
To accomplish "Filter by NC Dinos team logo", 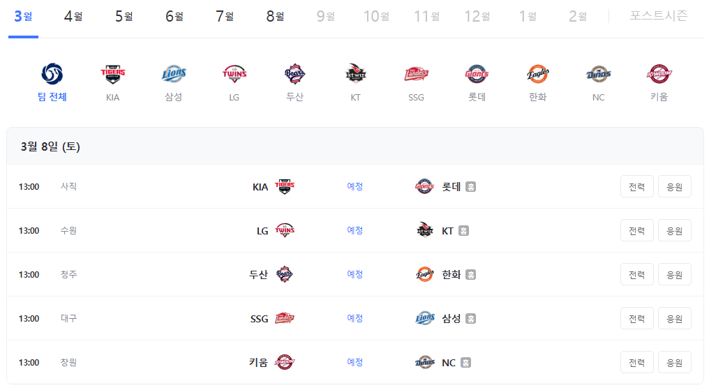I will 598,74.
